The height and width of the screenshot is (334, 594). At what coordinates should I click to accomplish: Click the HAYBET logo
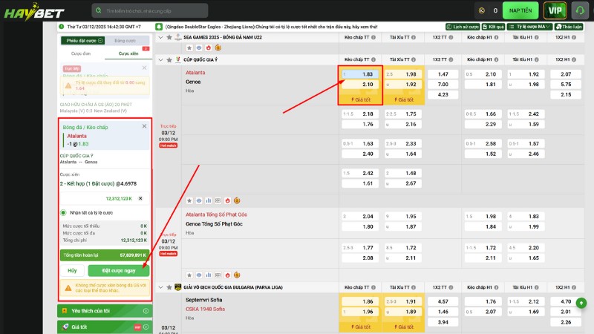coord(28,10)
